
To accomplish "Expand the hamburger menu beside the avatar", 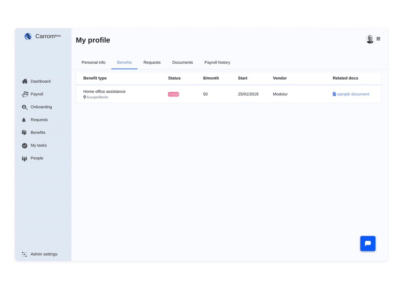I will pyautogui.click(x=378, y=39).
